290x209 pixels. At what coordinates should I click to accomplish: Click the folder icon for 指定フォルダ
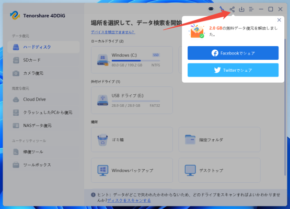[x=190, y=140]
